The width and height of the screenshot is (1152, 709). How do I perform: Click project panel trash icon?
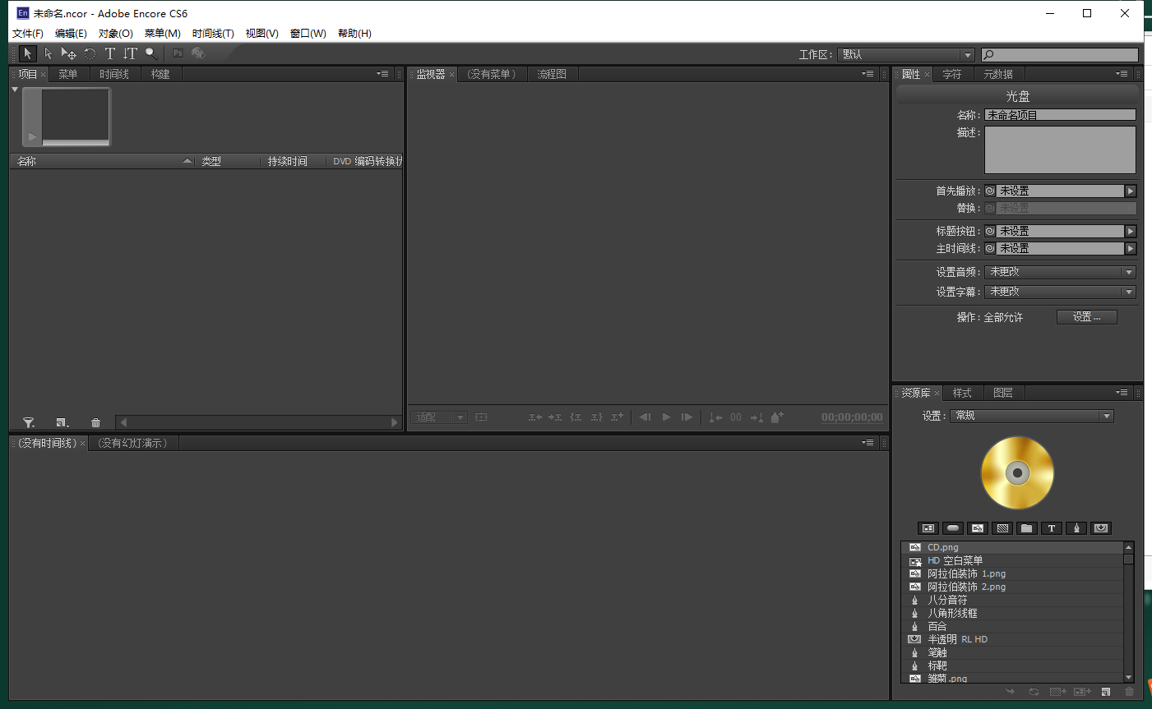point(95,422)
